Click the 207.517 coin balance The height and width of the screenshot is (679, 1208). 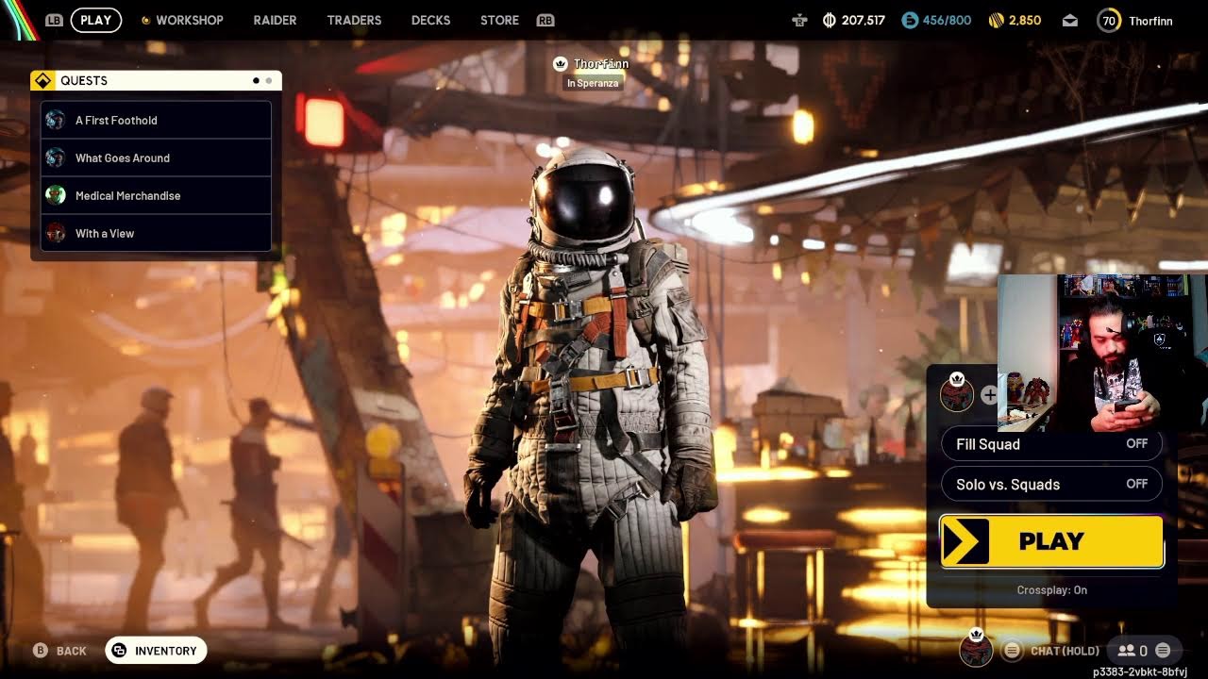[863, 20]
